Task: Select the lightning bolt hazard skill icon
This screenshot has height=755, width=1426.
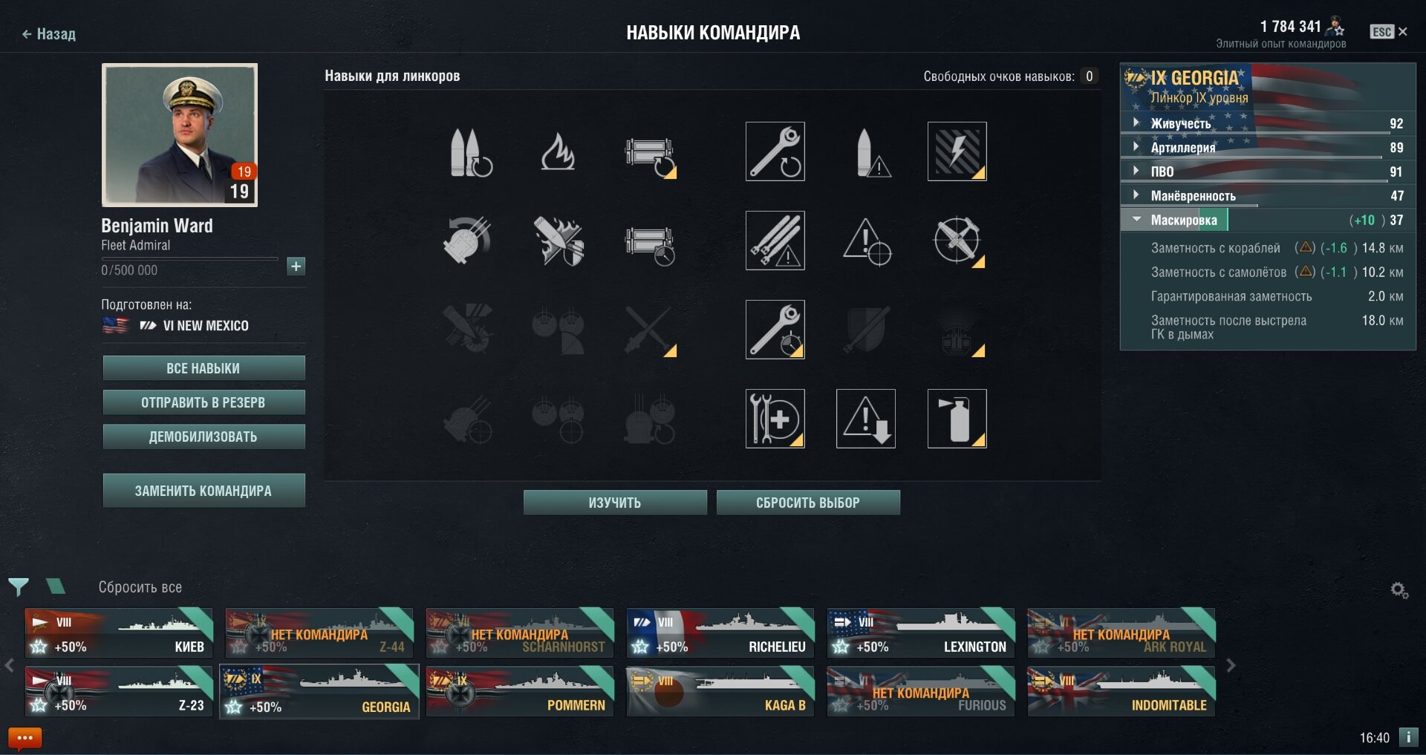Action: tap(957, 151)
